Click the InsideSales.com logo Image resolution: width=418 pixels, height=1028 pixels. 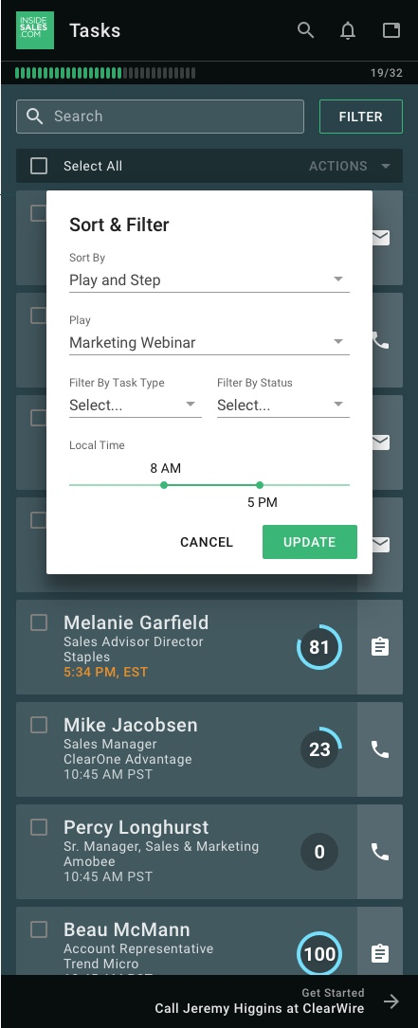click(35, 30)
